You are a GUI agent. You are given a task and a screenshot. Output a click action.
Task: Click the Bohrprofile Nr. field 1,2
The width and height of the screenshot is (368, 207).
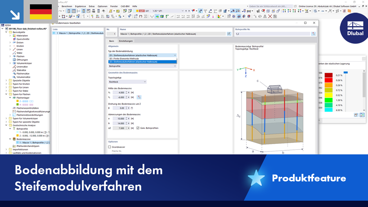tap(272, 34)
